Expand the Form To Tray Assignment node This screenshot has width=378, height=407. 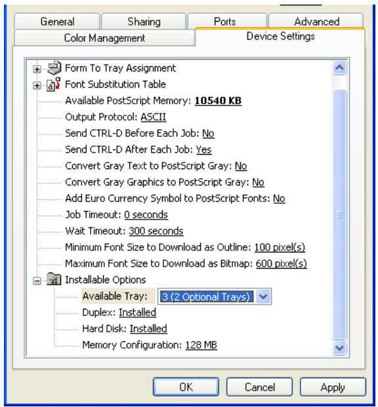tap(37, 69)
